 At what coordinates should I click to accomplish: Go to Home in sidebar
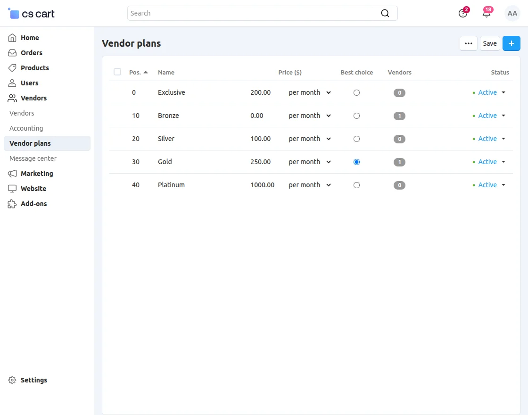tap(30, 38)
